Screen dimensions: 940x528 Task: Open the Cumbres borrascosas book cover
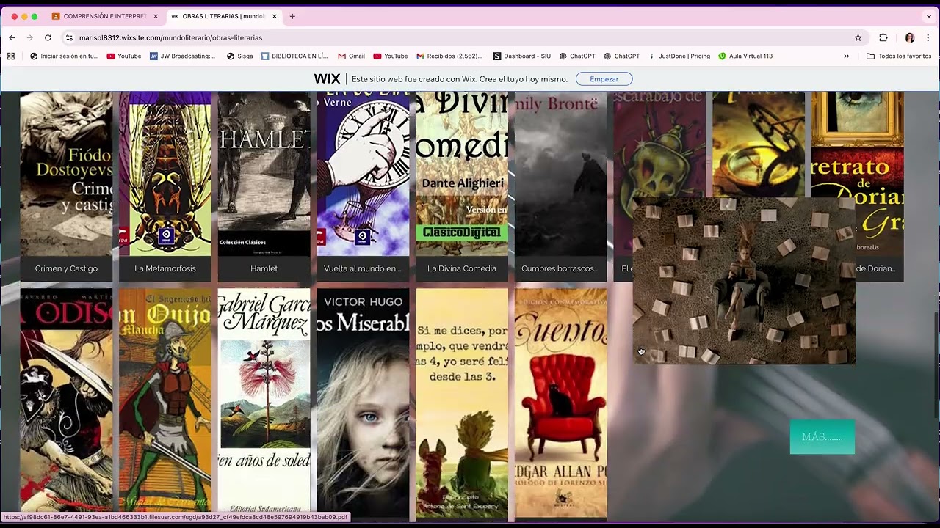[561, 174]
